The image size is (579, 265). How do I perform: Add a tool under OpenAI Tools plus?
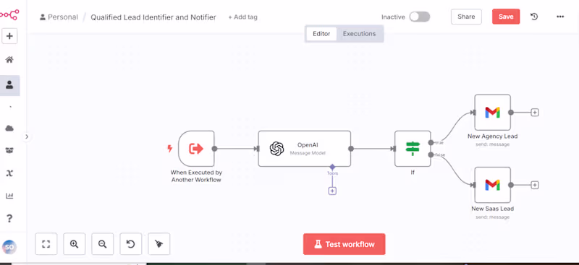pos(332,191)
